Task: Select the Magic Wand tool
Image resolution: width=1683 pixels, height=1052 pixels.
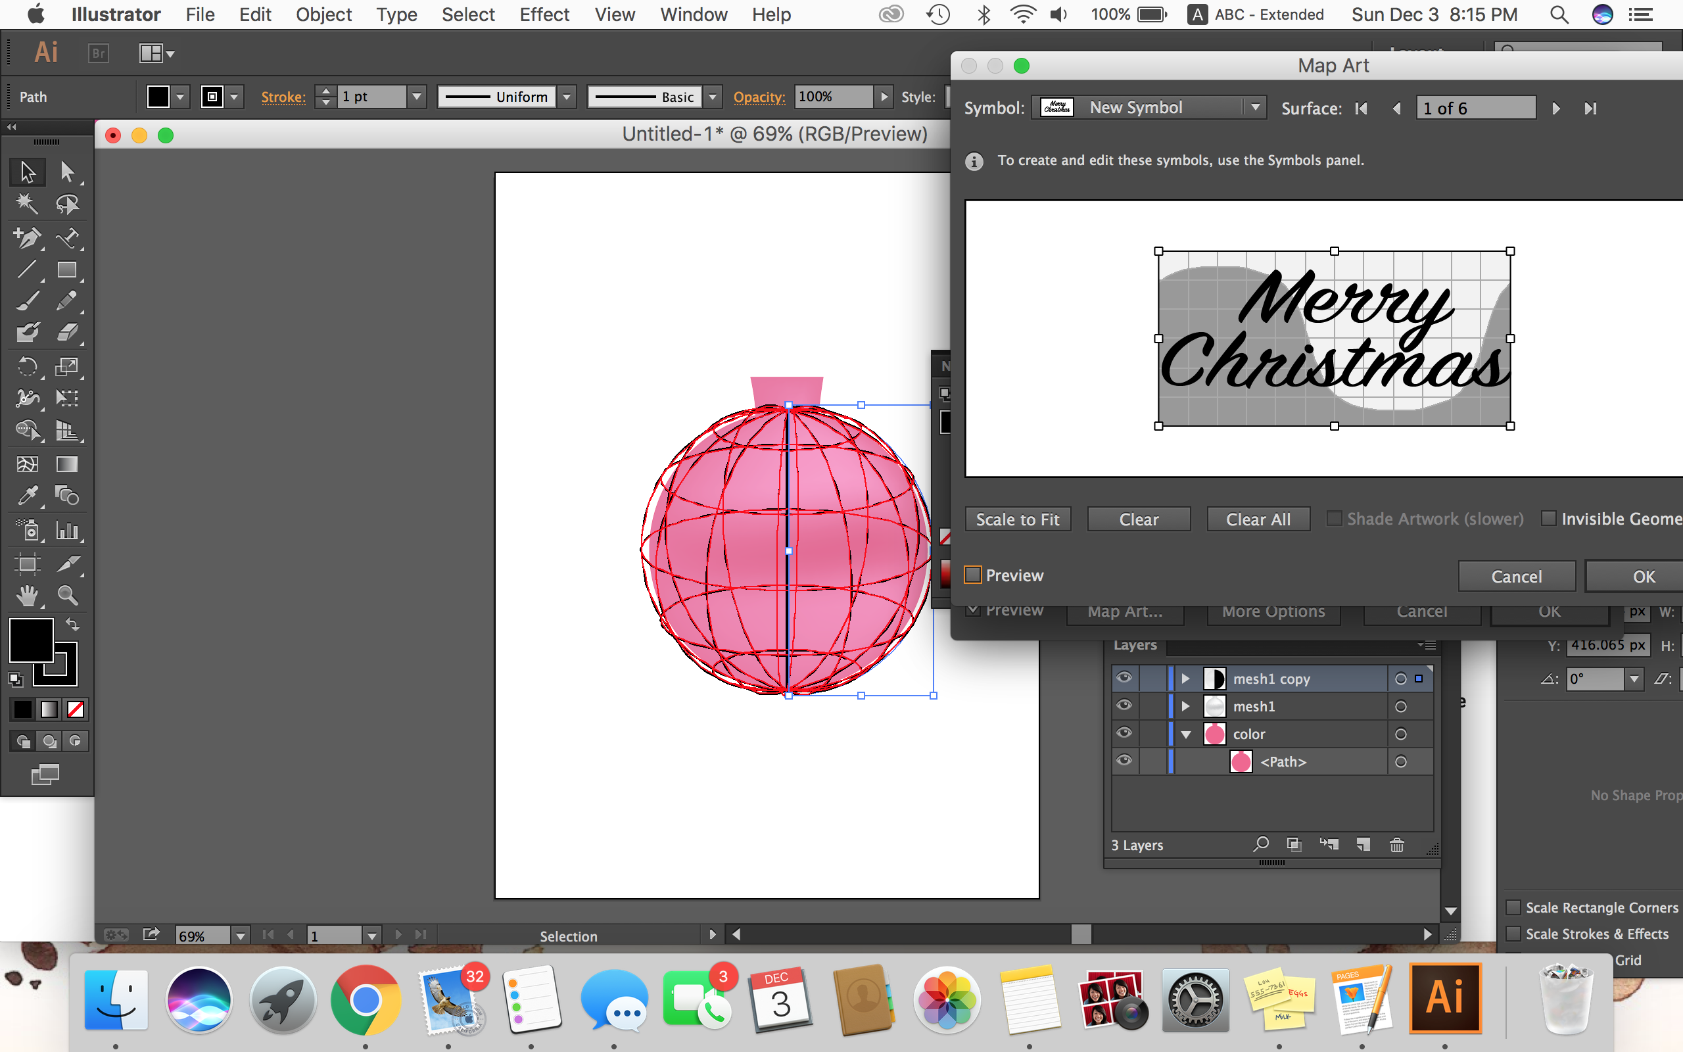Action: 27,204
